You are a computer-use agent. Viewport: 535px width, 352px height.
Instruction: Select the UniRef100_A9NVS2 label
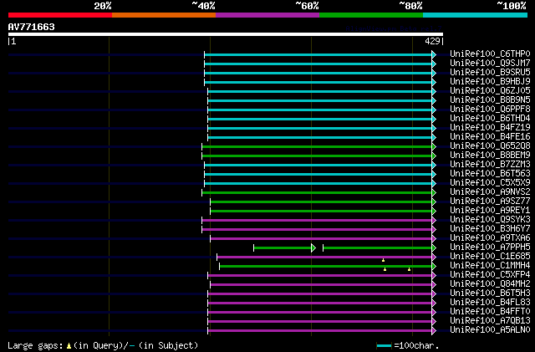tap(491, 192)
